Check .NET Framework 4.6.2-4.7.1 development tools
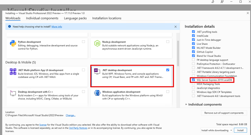 point(193,68)
